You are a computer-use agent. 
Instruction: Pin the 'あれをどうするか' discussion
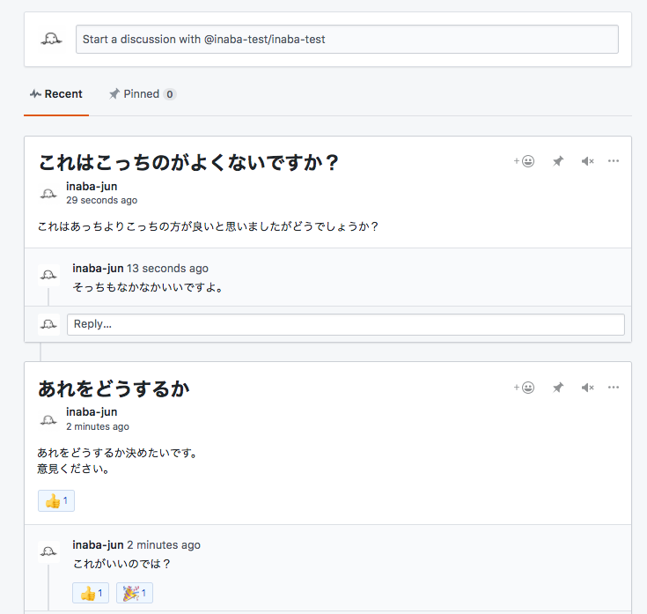click(557, 388)
